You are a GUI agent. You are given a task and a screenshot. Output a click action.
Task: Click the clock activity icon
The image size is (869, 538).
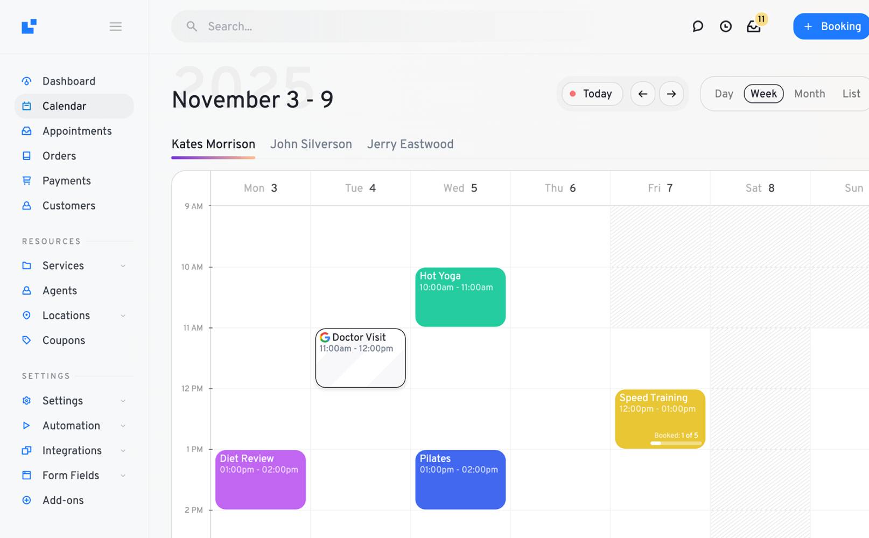pyautogui.click(x=725, y=26)
